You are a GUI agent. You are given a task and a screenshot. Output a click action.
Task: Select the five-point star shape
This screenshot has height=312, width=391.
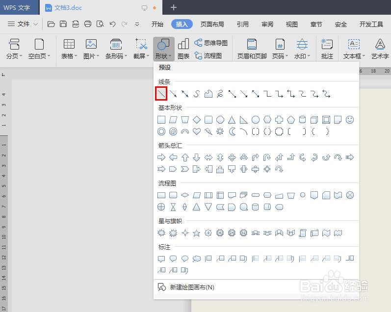tap(197, 233)
